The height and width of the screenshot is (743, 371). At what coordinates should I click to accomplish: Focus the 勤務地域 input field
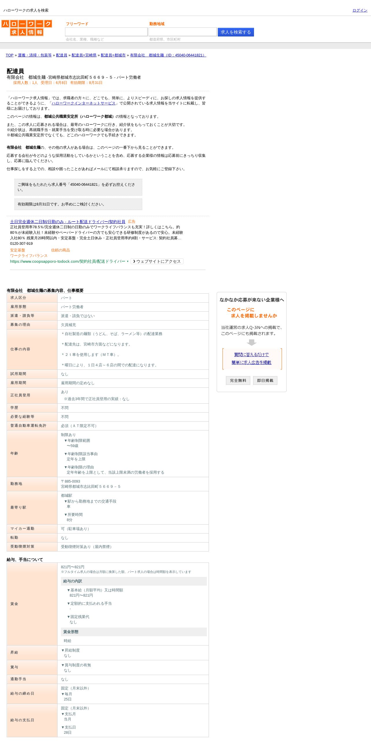182,32
